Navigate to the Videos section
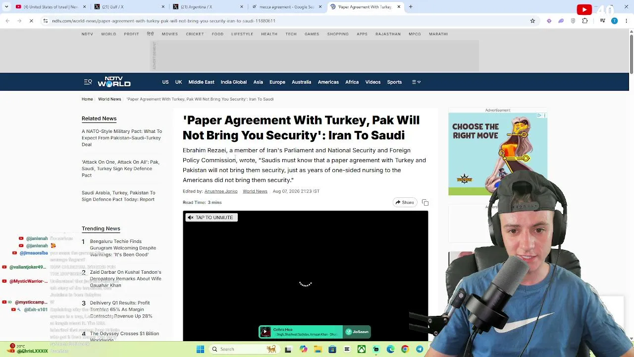The height and width of the screenshot is (357, 634). pos(373,82)
